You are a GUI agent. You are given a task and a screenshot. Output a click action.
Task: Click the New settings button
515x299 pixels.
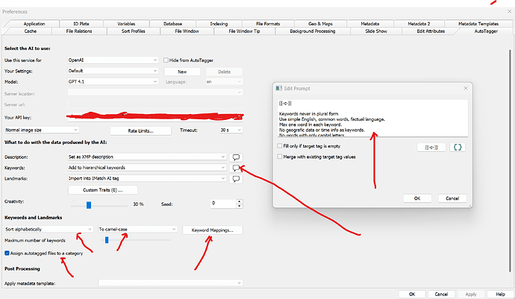pyautogui.click(x=182, y=72)
